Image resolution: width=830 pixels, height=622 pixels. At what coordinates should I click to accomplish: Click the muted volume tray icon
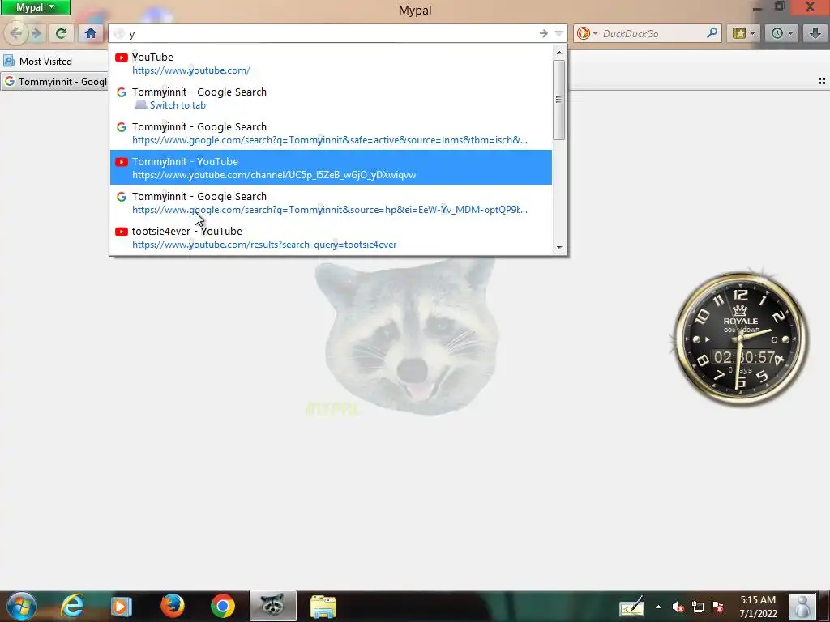click(678, 607)
